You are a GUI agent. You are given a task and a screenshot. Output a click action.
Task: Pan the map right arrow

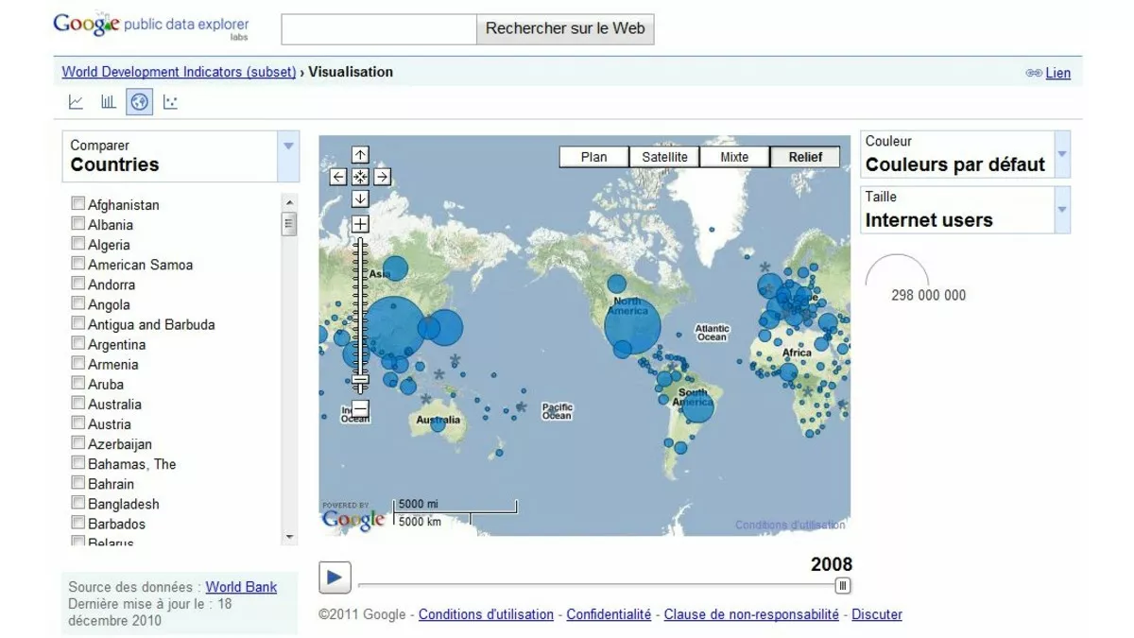(x=382, y=177)
